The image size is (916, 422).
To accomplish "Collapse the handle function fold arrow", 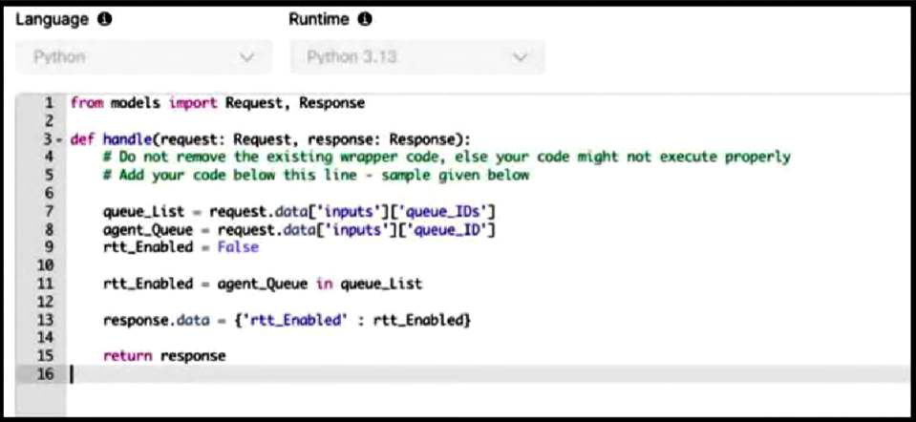I will click(59, 140).
